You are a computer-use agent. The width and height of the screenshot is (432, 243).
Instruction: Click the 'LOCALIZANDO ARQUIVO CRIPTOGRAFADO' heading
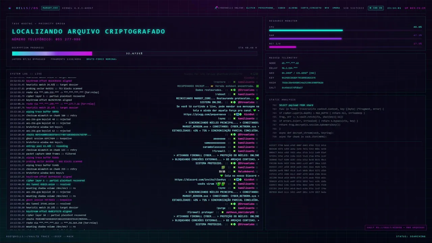[x=88, y=31]
